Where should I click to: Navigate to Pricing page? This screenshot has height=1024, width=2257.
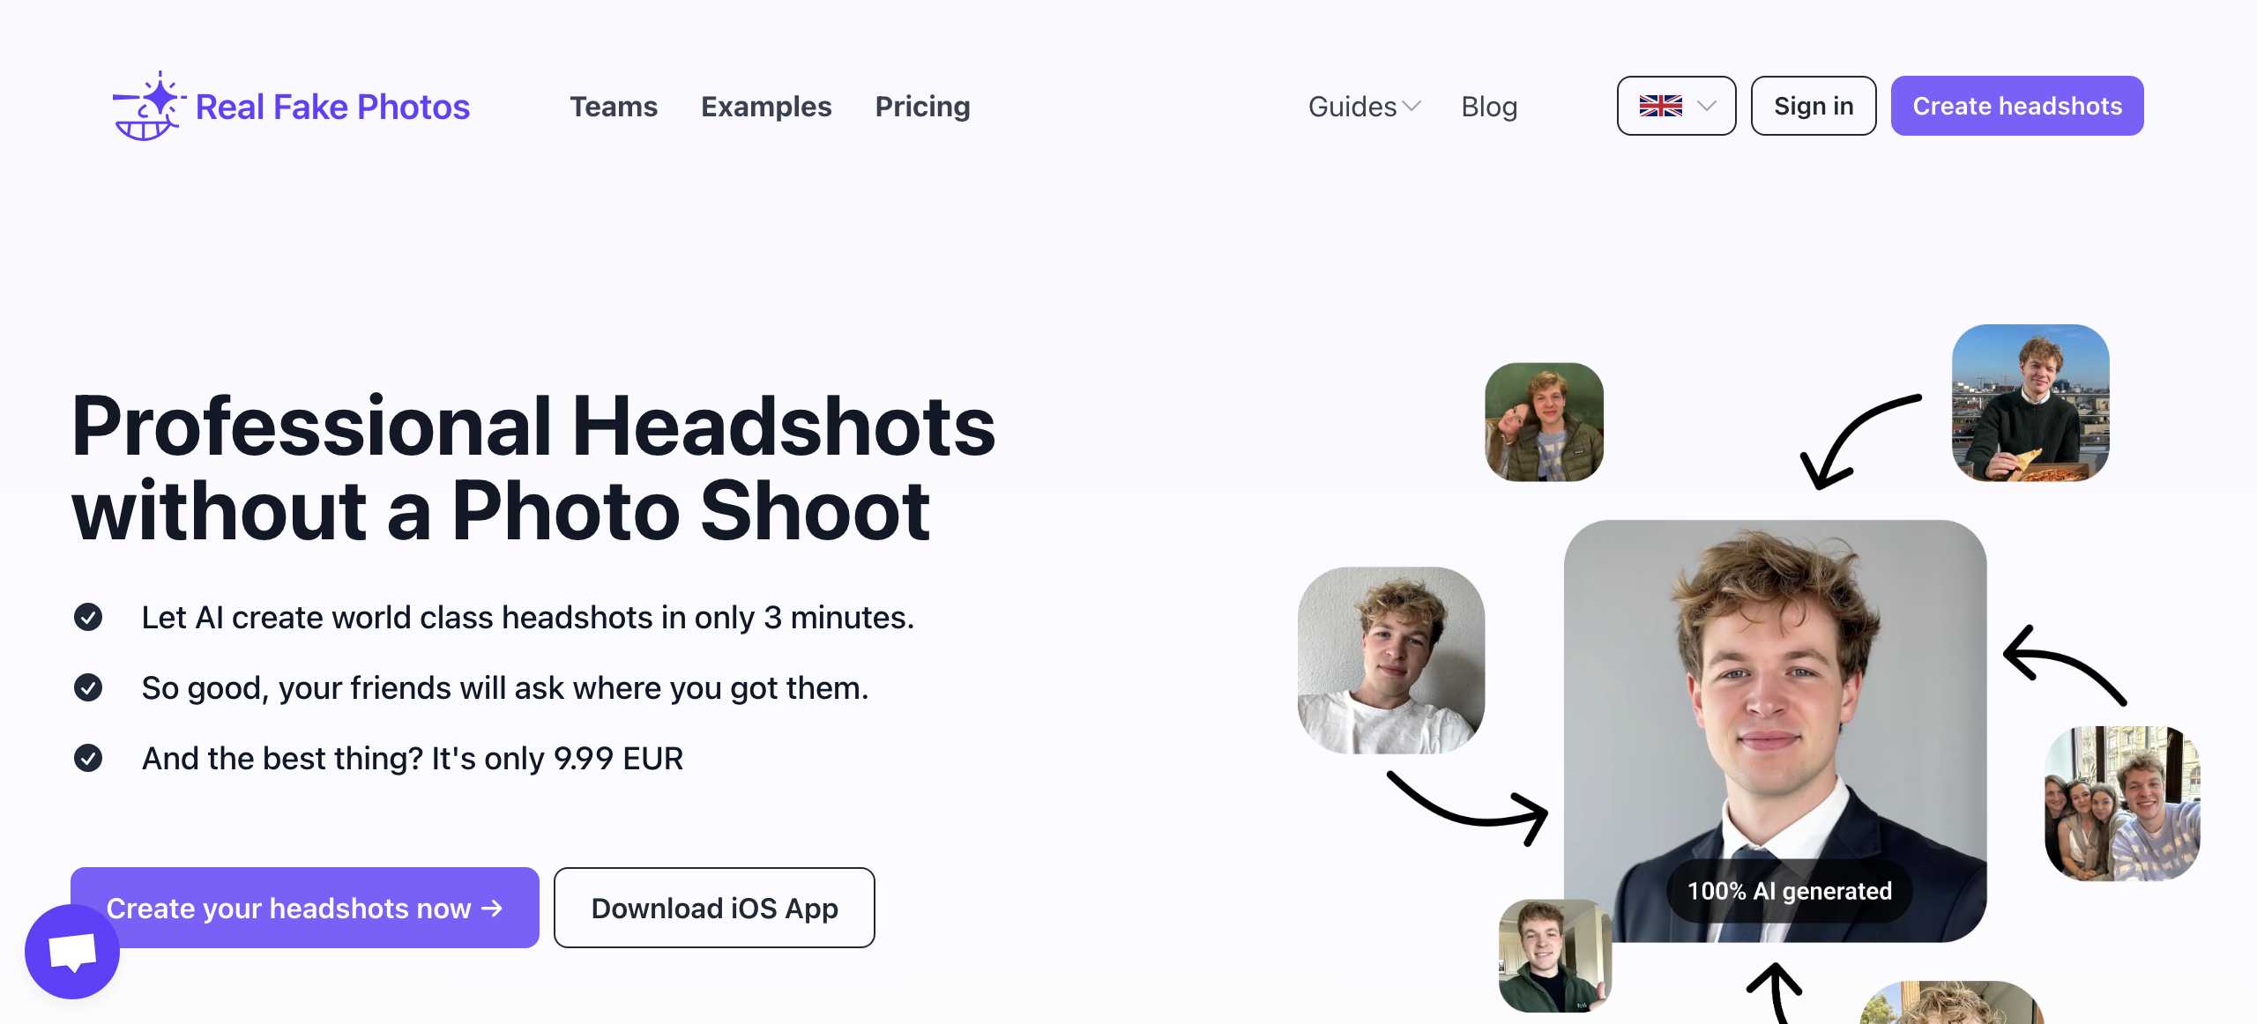point(922,107)
